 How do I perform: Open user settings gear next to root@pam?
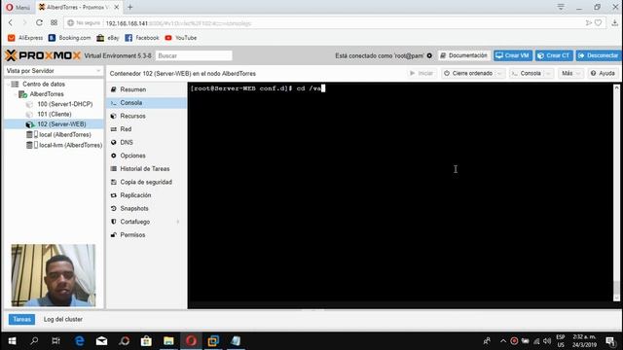tap(429, 55)
